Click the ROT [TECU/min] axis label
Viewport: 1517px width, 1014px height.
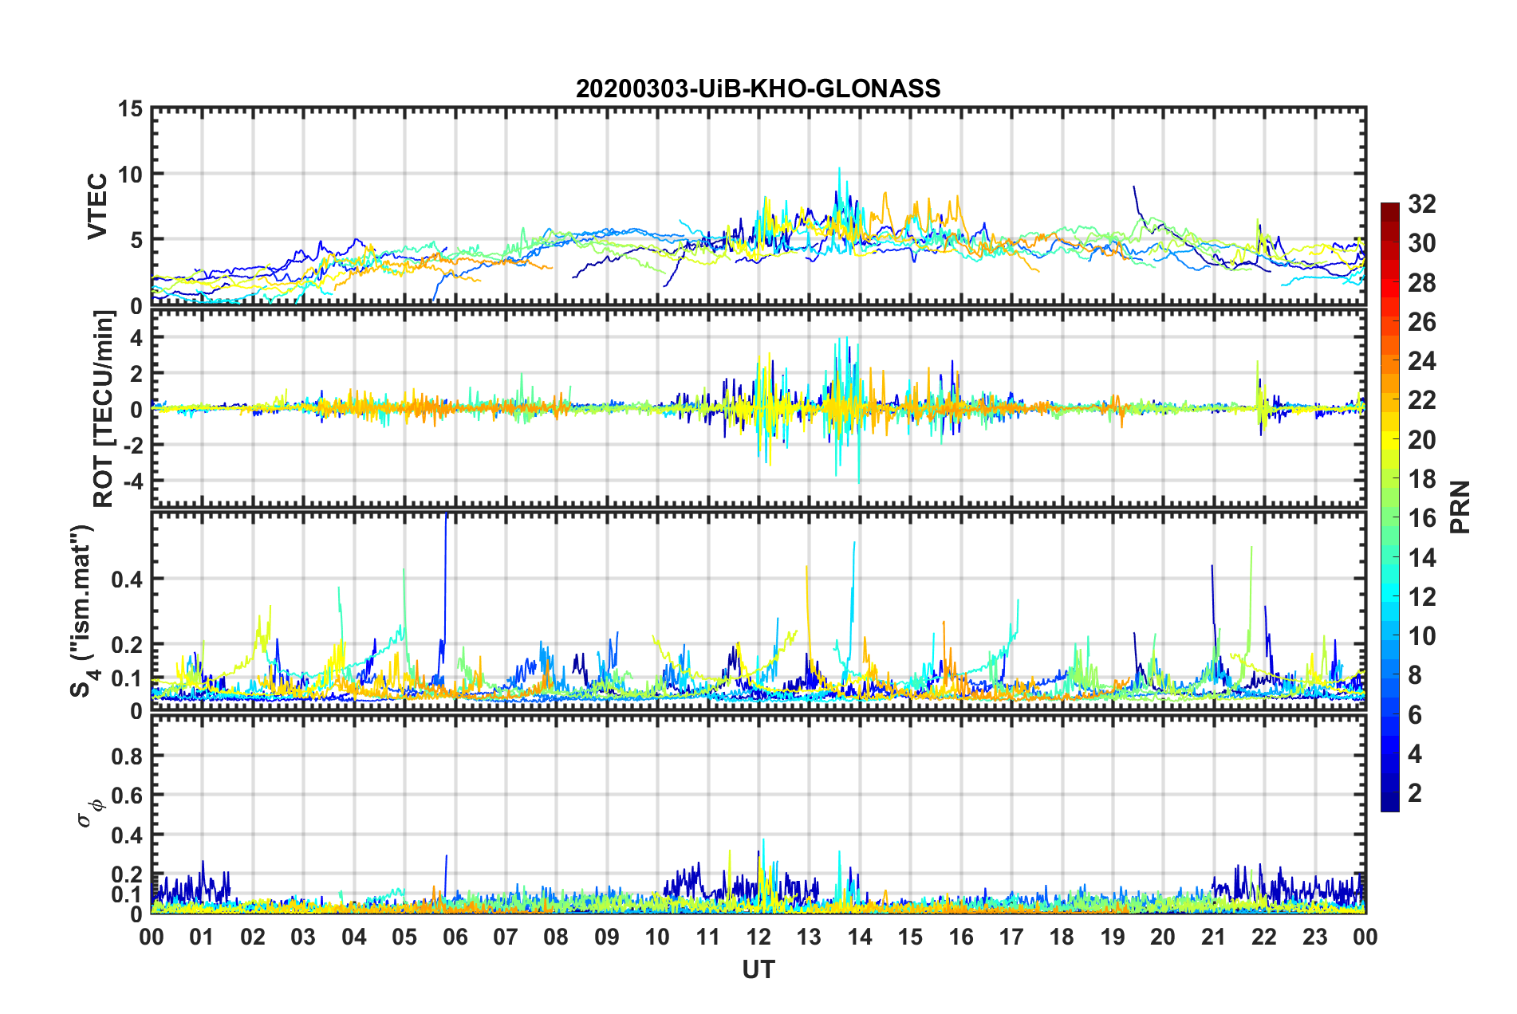tap(103, 409)
